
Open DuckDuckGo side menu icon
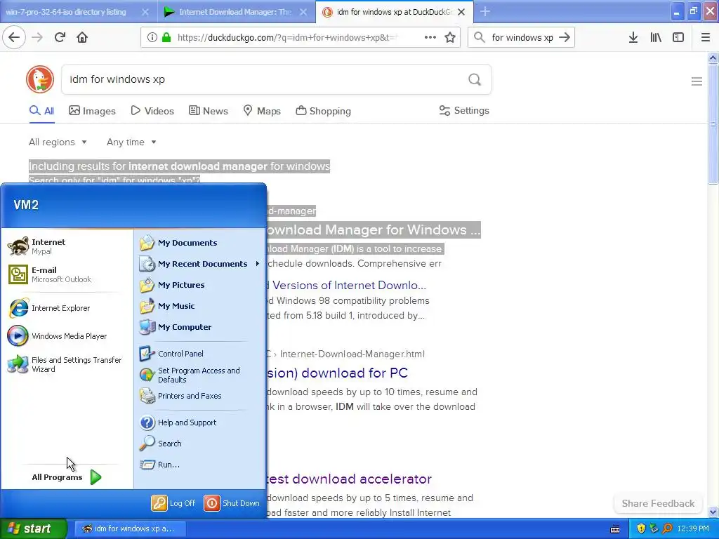(697, 81)
